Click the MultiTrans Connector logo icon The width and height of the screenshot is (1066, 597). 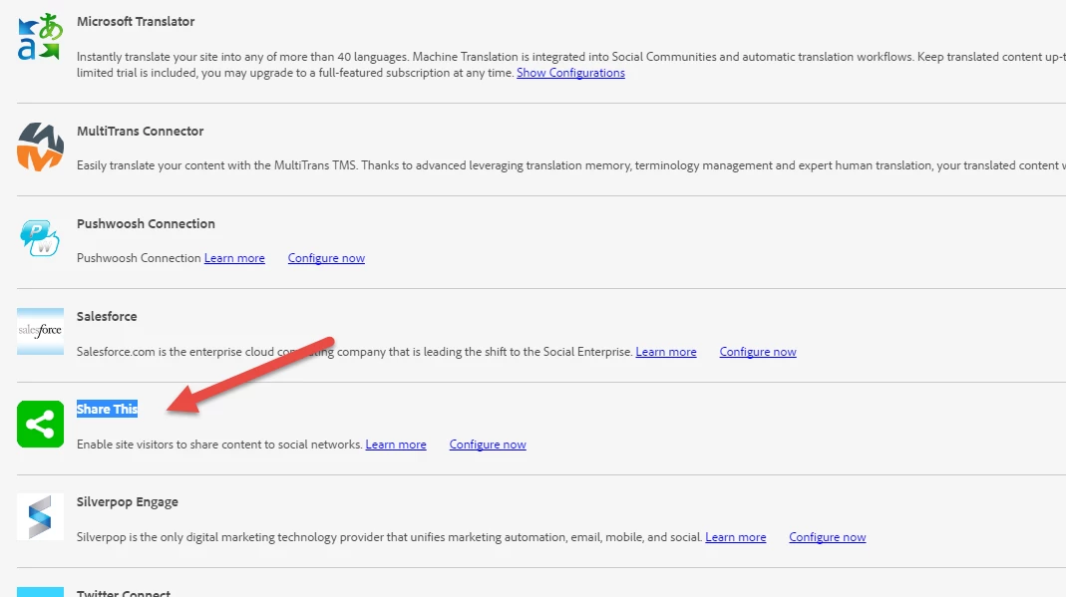coord(40,147)
